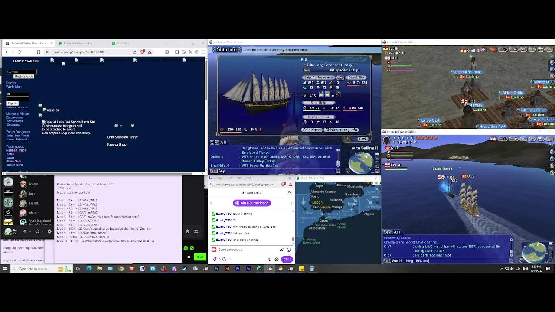Open Twitch moderator shield icon

[270, 259]
